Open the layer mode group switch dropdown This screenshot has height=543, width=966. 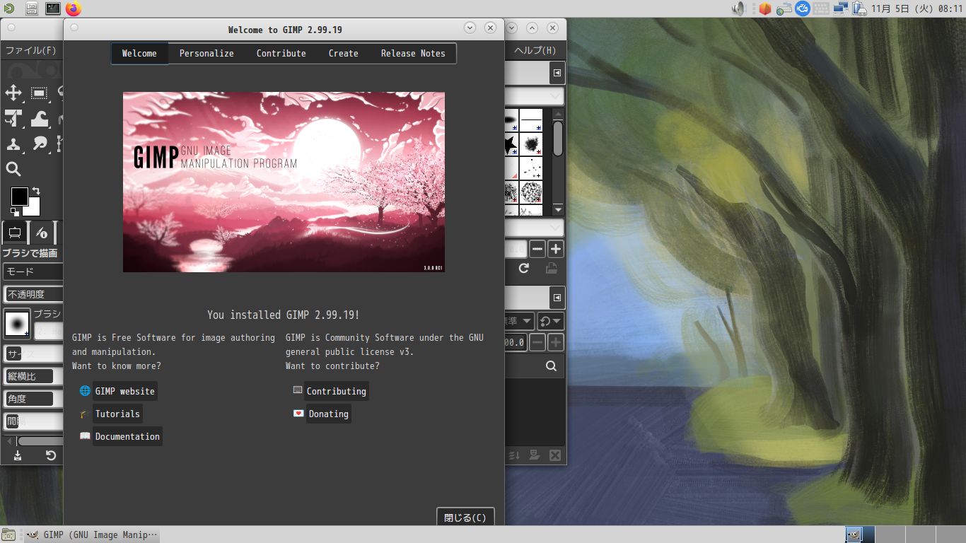click(x=550, y=321)
